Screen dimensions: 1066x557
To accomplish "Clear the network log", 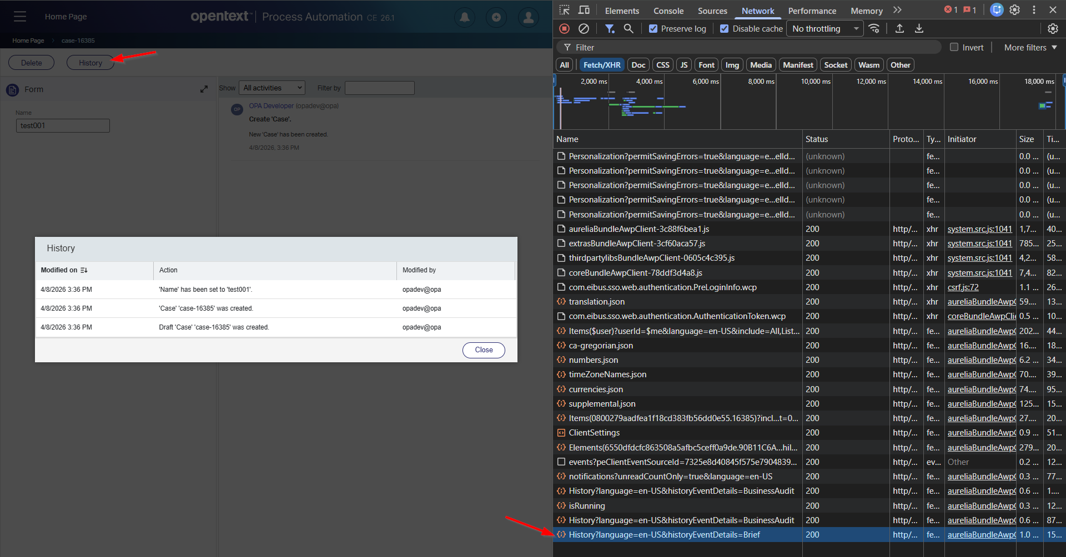I will (x=584, y=28).
